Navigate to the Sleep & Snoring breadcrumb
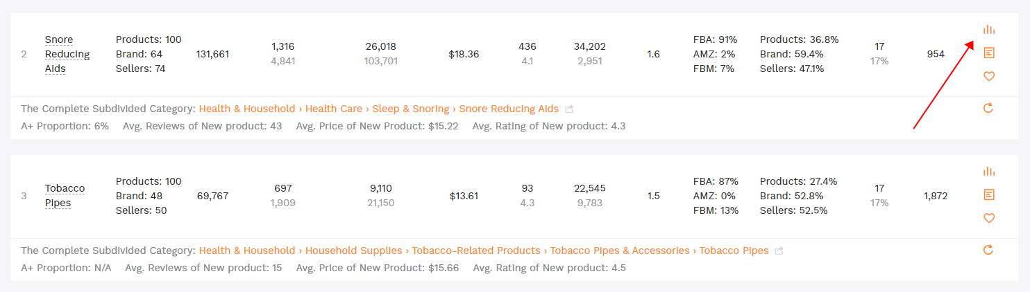Viewport: 1030px width, 292px height. tap(412, 109)
